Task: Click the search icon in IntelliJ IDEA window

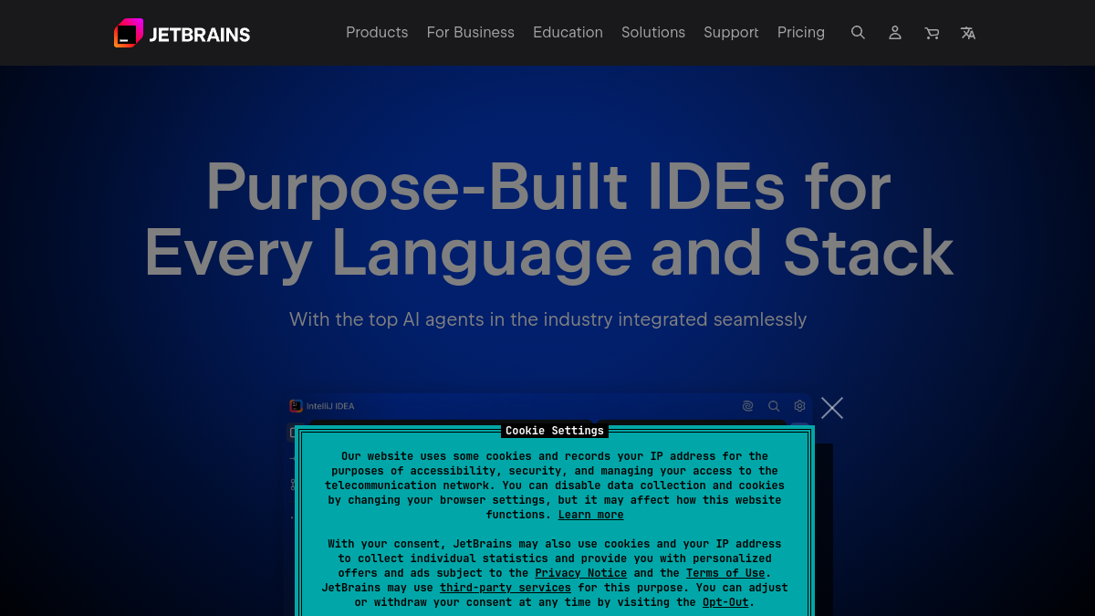Action: coord(774,406)
